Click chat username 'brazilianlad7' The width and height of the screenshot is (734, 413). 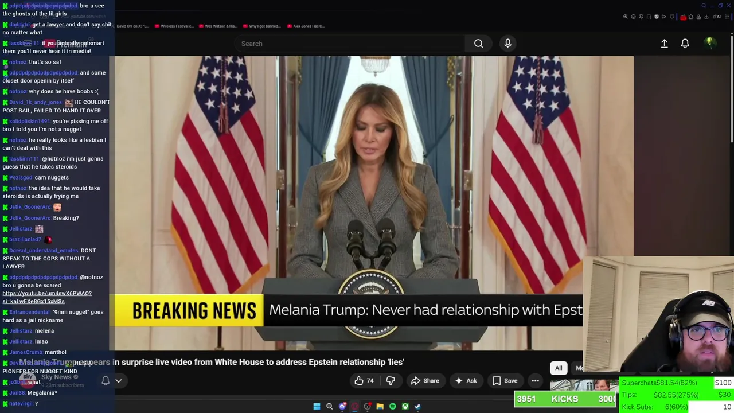25,239
